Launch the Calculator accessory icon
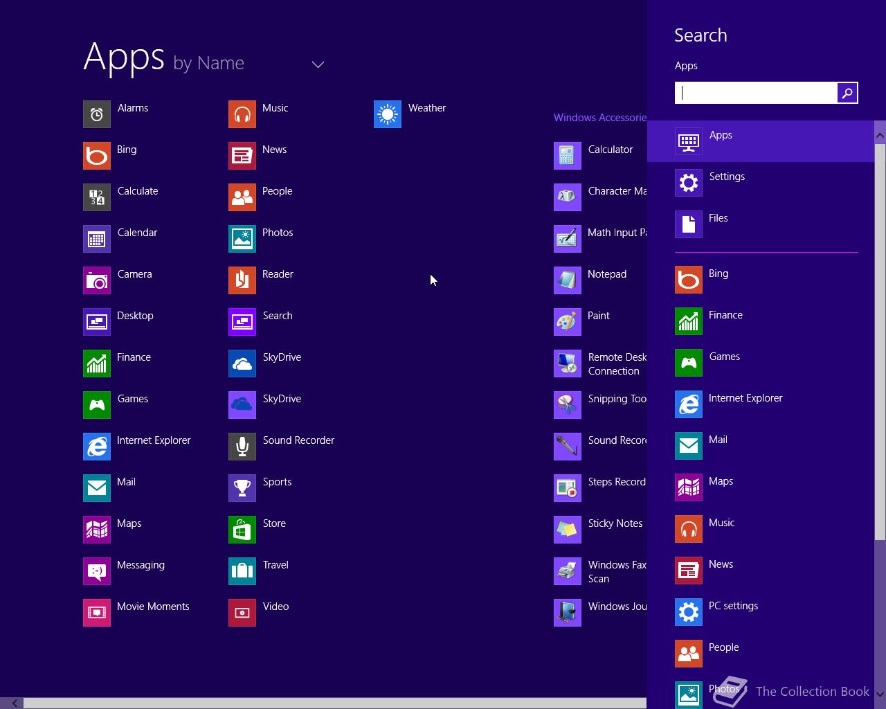The height and width of the screenshot is (709, 886). [x=568, y=156]
